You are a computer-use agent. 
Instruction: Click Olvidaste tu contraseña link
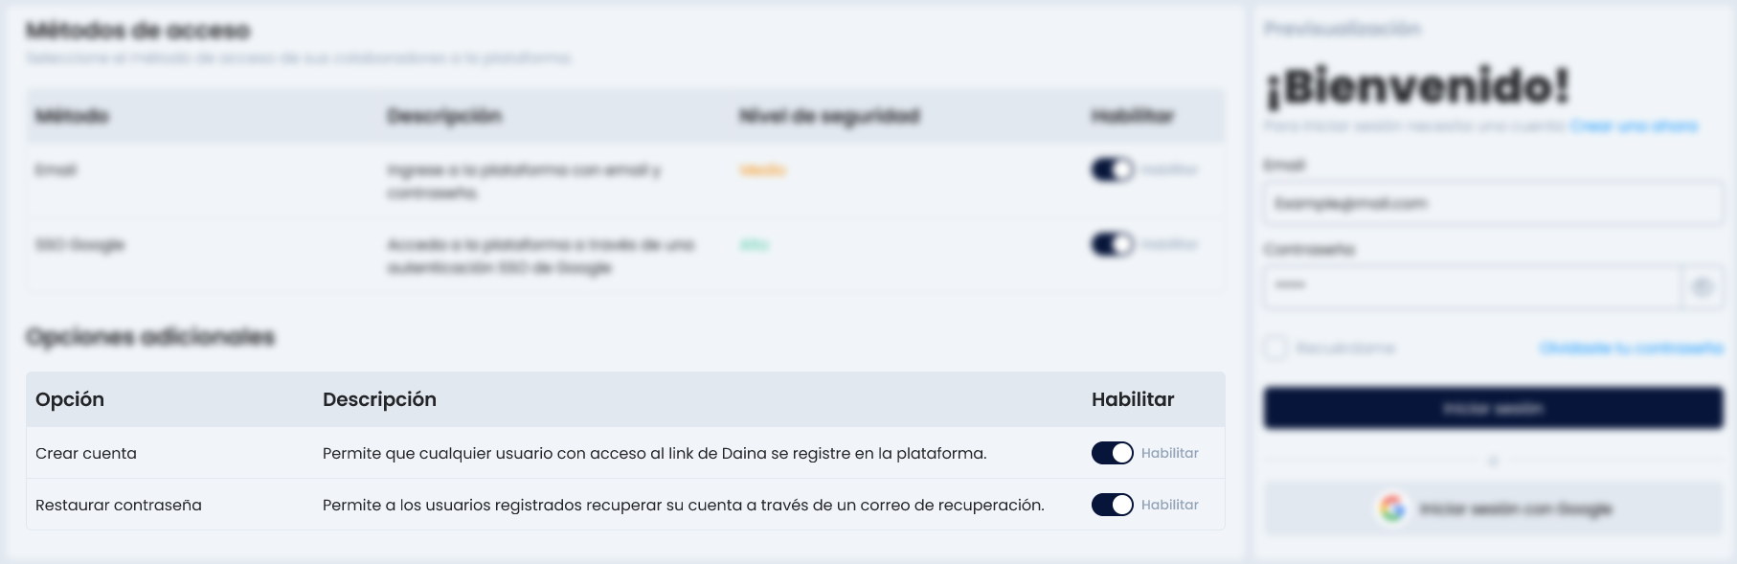tap(1632, 349)
